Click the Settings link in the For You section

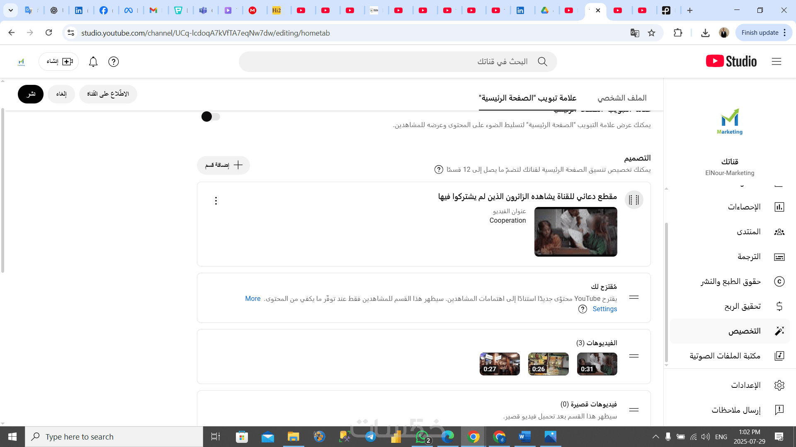604,309
